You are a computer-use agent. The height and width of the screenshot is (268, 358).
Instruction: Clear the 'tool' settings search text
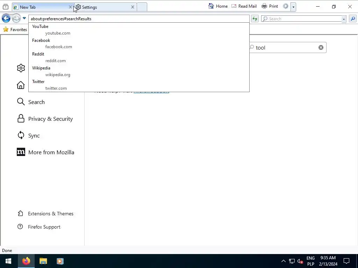(x=321, y=47)
